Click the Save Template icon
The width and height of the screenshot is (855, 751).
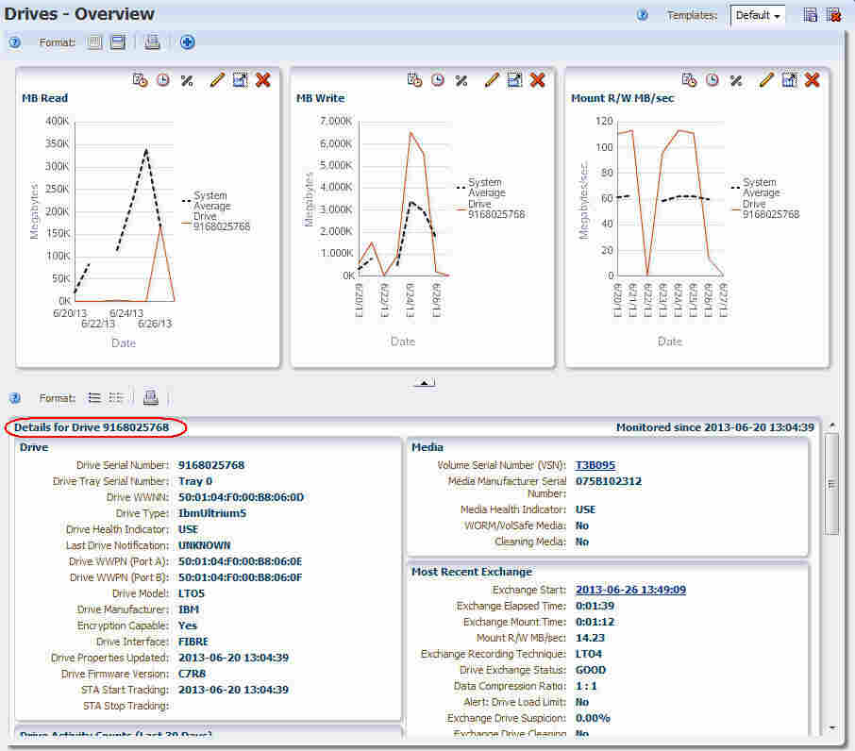coord(810,15)
